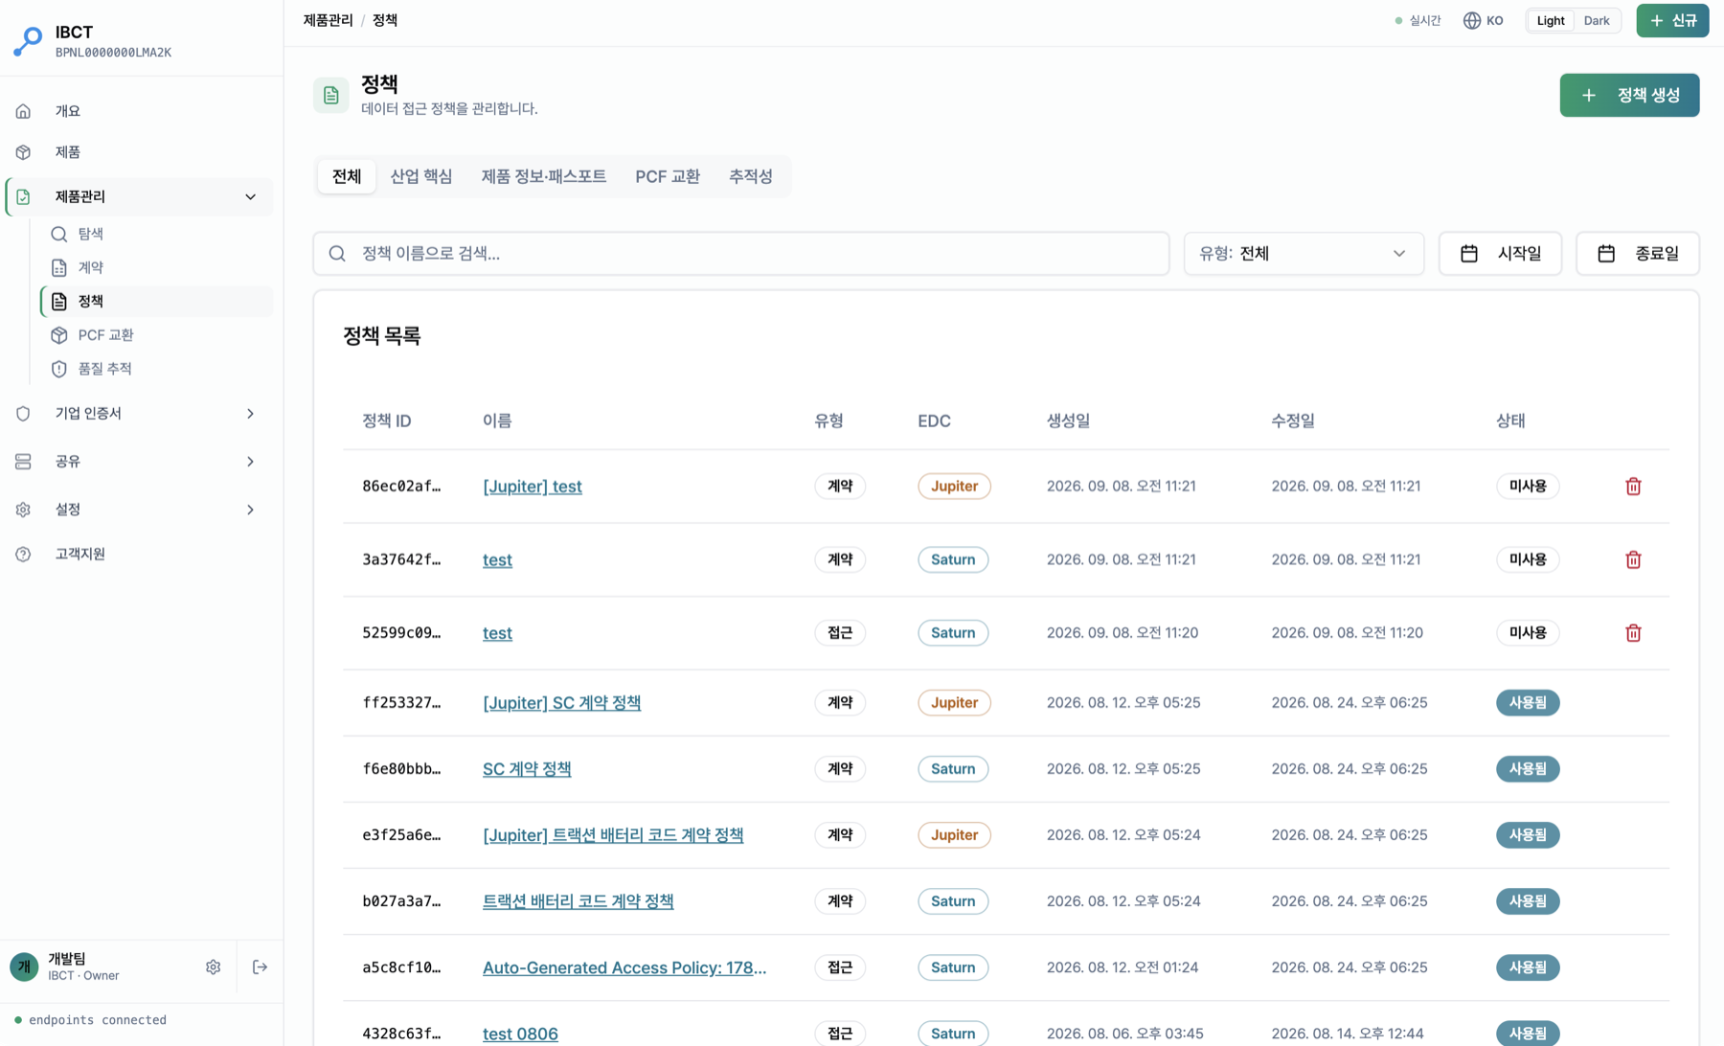Click the magnifier icon beside 탐색
The width and height of the screenshot is (1724, 1046).
[59, 234]
